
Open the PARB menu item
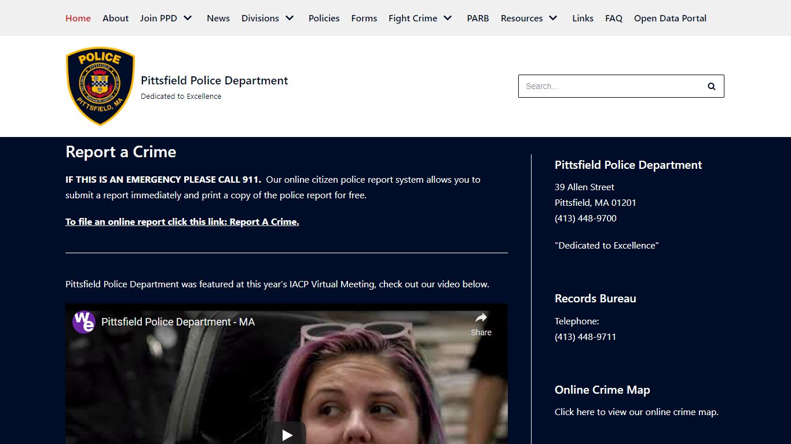[478, 18]
